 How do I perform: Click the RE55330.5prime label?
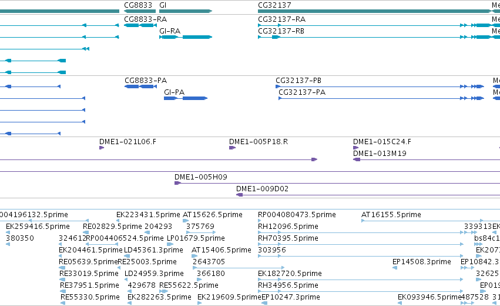pos(90,297)
